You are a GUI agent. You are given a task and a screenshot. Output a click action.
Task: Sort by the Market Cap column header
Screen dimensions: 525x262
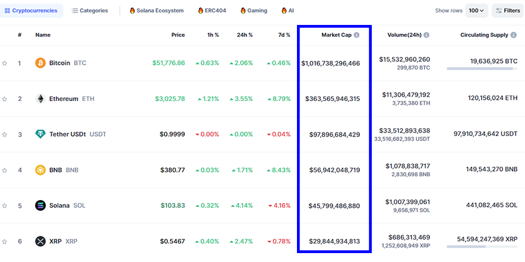coord(337,35)
